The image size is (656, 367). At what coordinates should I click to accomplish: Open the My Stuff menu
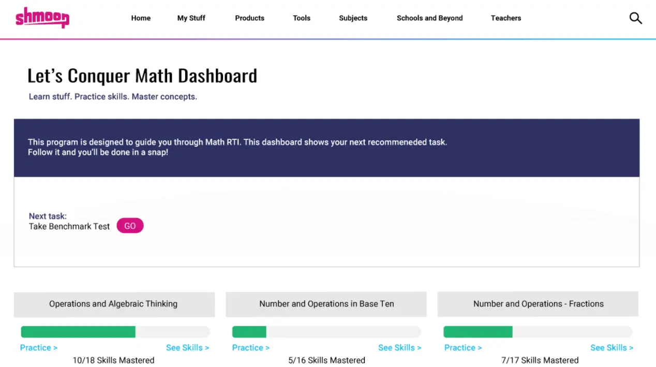[191, 18]
